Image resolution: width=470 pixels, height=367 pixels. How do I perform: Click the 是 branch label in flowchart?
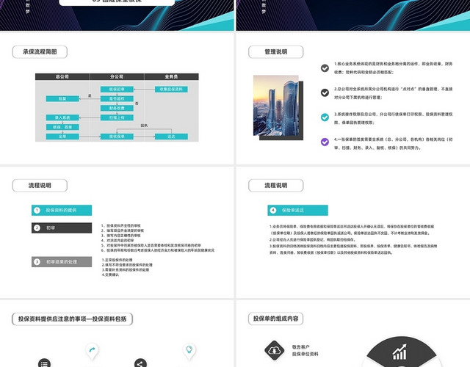pos(90,95)
